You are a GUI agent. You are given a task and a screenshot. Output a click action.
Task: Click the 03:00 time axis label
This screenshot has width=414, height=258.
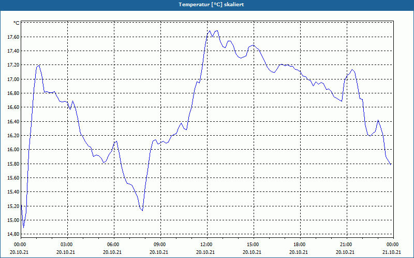68,245
